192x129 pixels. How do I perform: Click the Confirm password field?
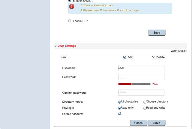pos(141,93)
